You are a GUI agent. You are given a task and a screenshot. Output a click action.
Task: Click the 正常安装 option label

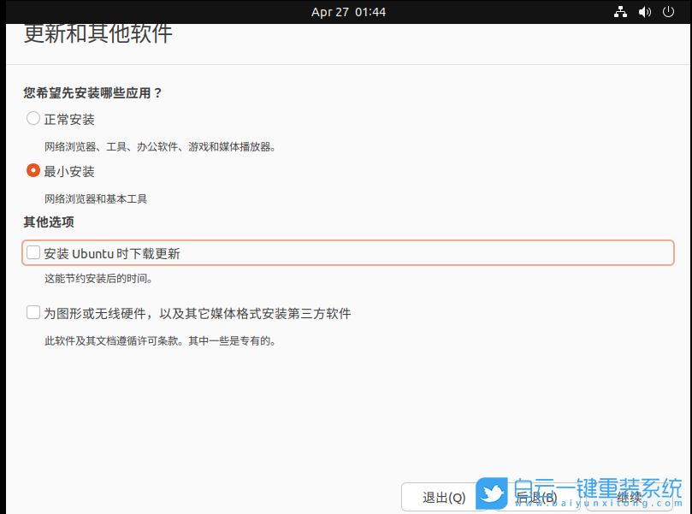coord(69,119)
